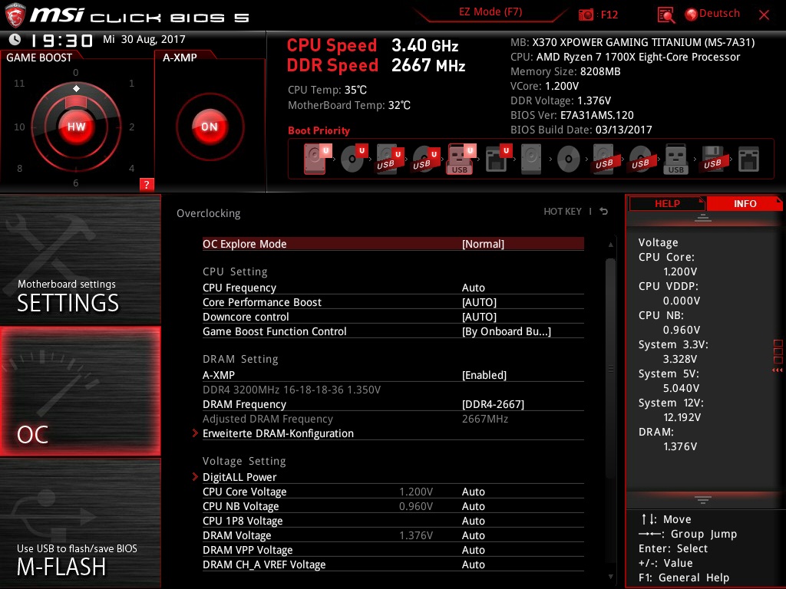
Task: Click the clock icon next to the time
Action: 15,39
